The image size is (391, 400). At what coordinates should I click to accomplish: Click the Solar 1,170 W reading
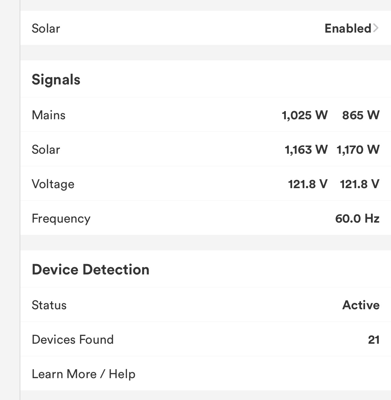[x=358, y=150]
